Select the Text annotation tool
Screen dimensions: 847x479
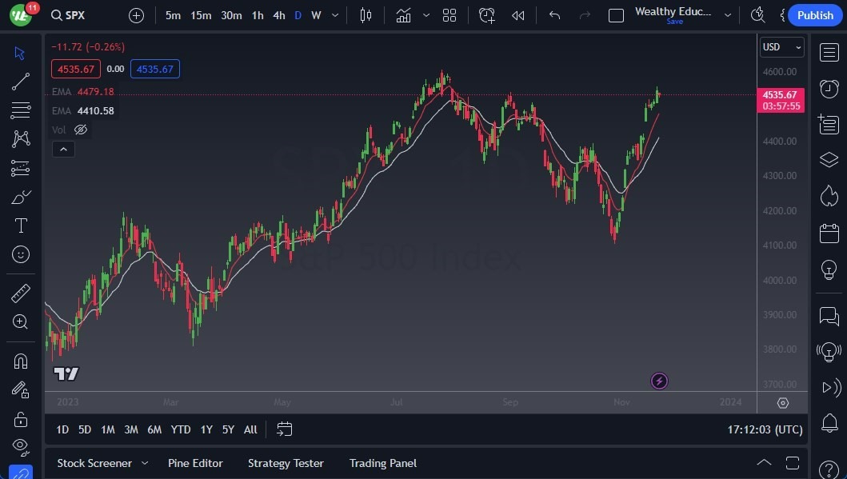tap(20, 226)
